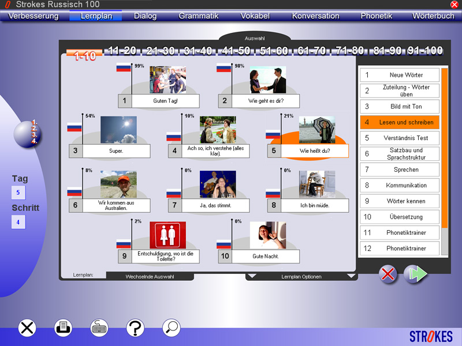This screenshot has width=462, height=346.
Task: Click the magnifying glass search icon
Action: click(x=172, y=328)
